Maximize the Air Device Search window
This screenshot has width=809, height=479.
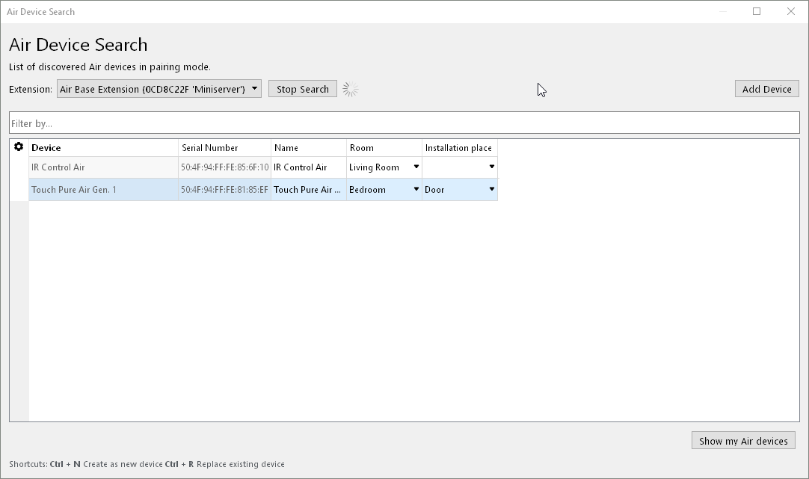point(757,11)
